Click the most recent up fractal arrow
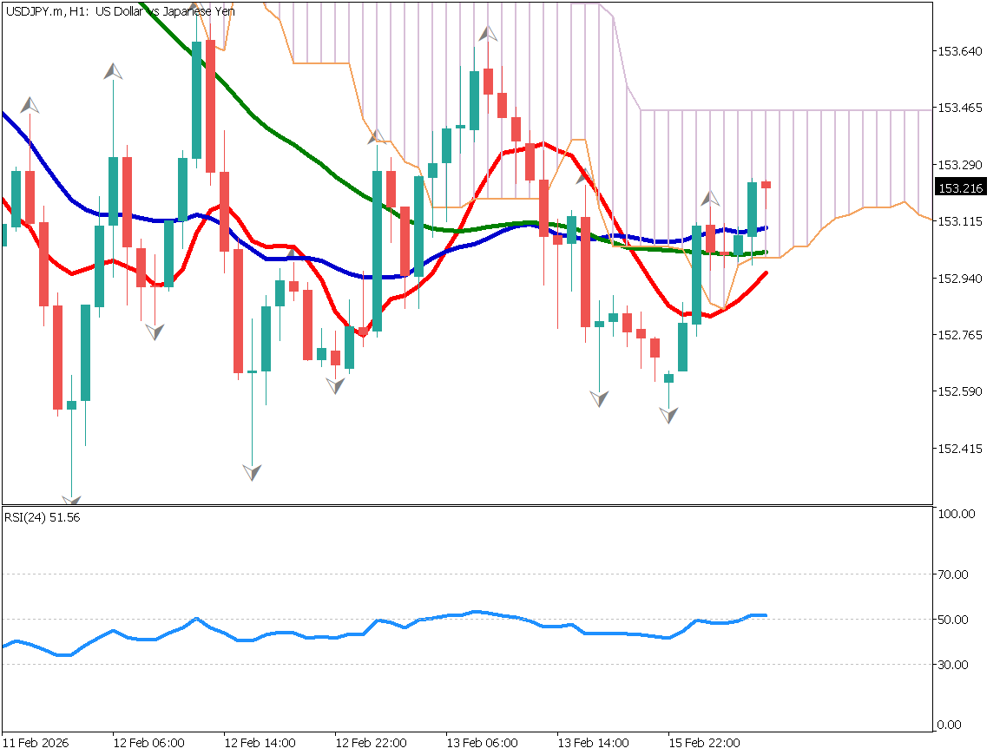This screenshot has height=755, width=1000. [711, 198]
